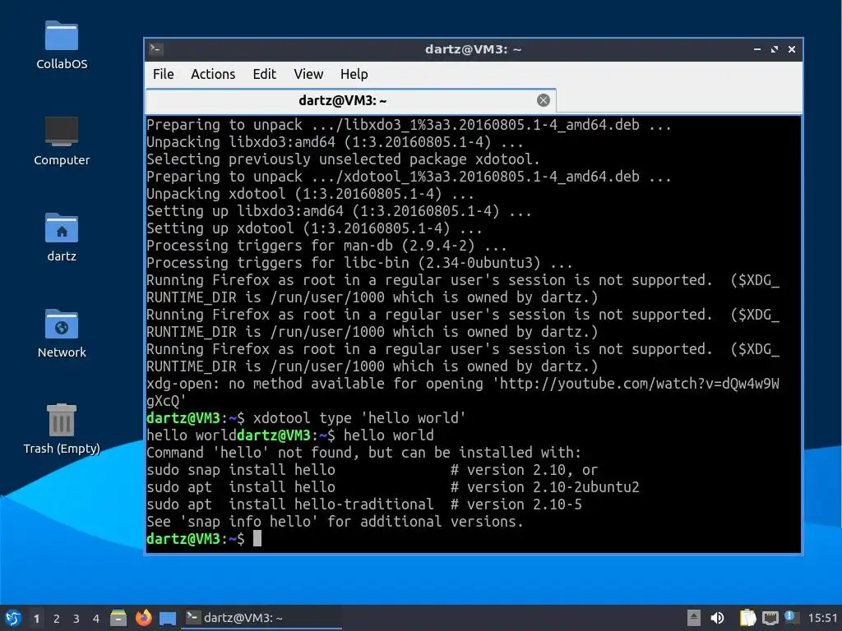Select the Trash (Empty) desktop icon

click(62, 429)
